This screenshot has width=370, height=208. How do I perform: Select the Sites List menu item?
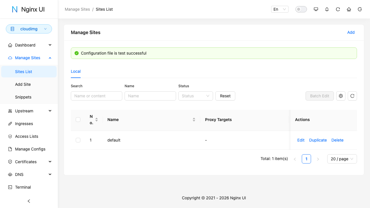pos(29,72)
